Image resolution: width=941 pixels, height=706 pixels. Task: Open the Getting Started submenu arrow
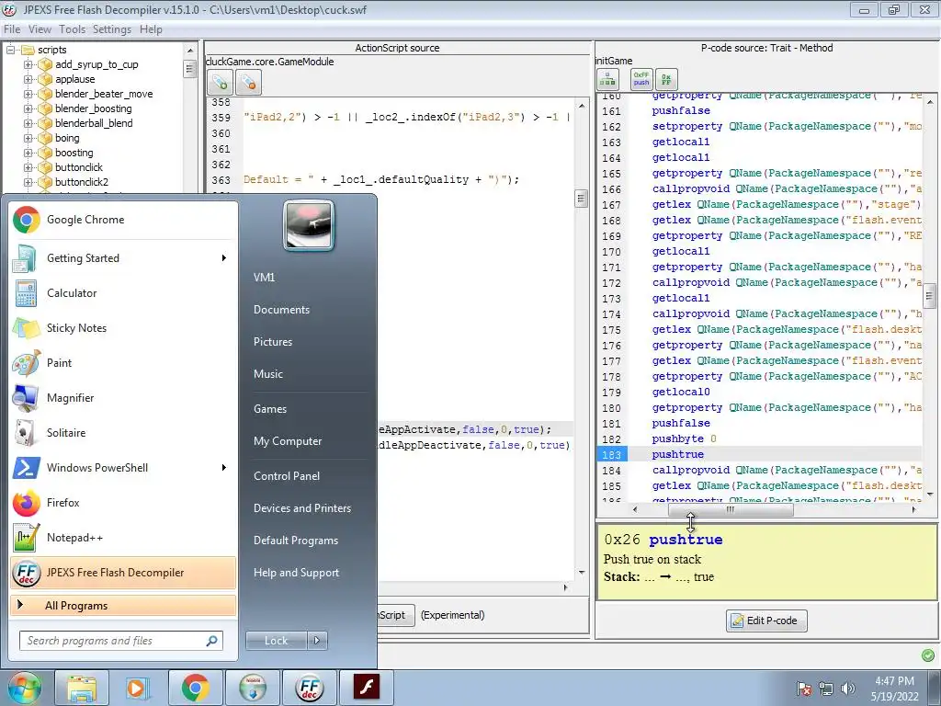pyautogui.click(x=224, y=258)
